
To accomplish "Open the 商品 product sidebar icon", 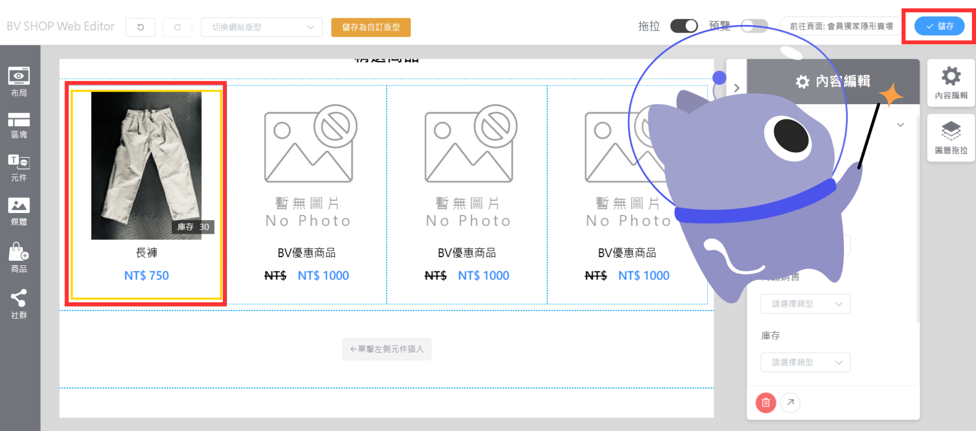I will click(x=19, y=258).
